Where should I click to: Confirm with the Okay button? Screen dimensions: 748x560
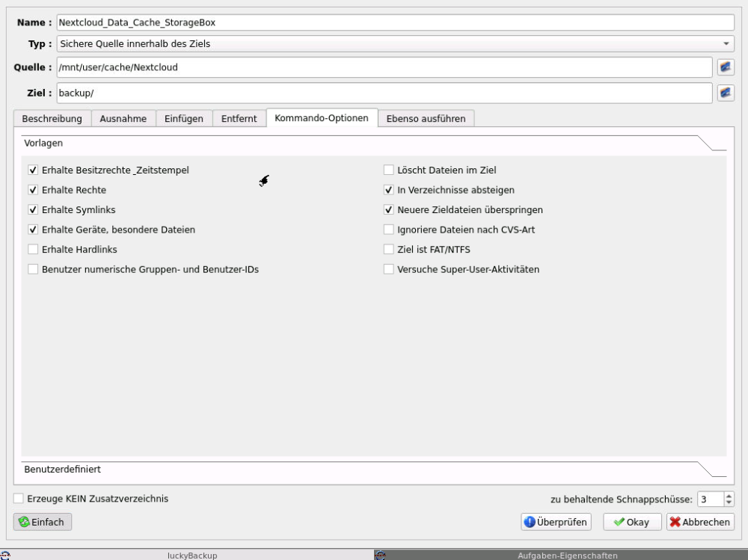(632, 522)
